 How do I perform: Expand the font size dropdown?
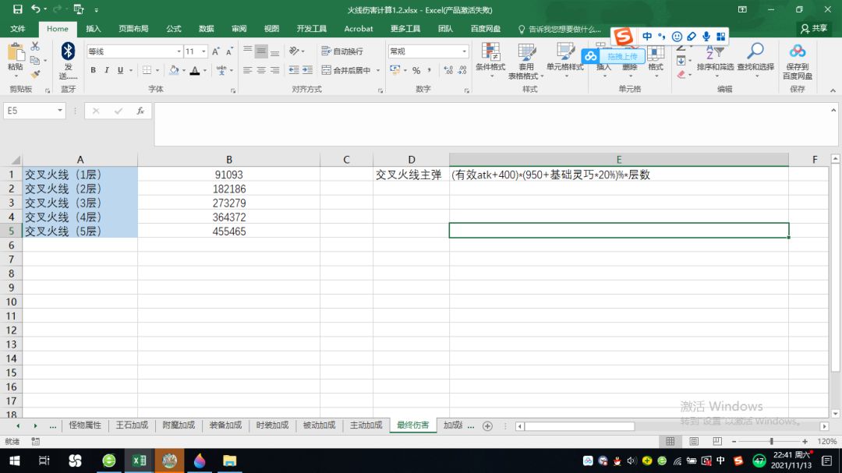coord(204,51)
